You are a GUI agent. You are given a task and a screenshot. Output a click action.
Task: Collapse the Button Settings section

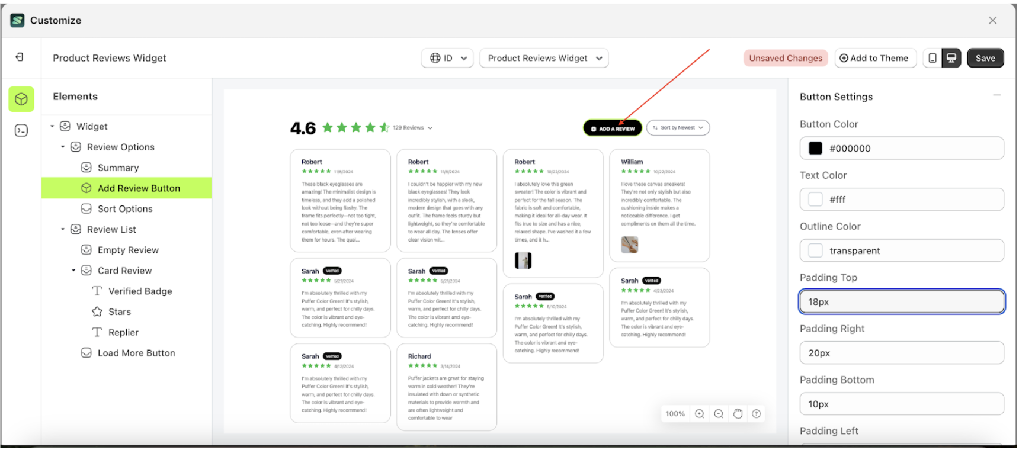997,95
